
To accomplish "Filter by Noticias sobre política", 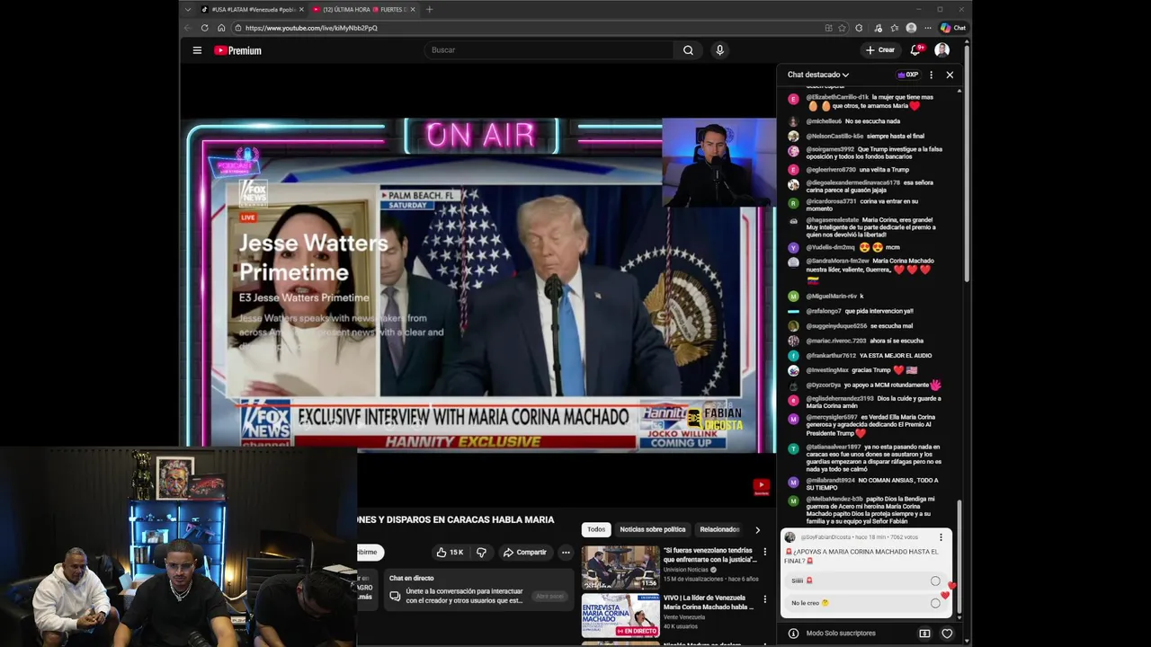I will [x=653, y=529].
